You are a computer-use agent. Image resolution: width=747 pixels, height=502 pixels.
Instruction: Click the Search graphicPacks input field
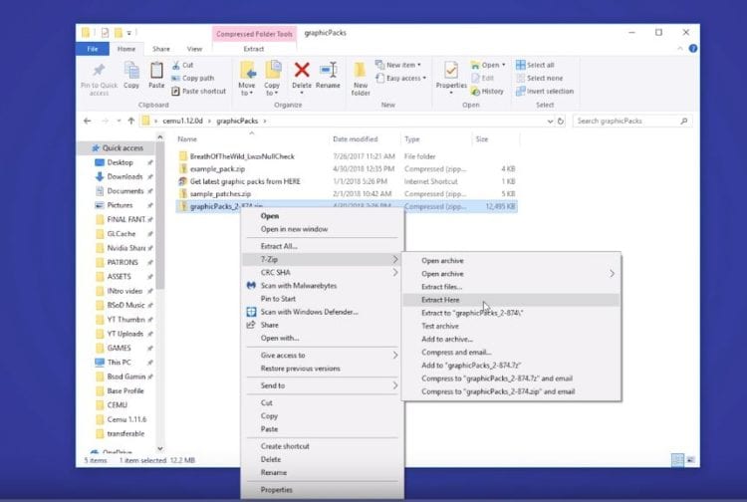tap(628, 121)
